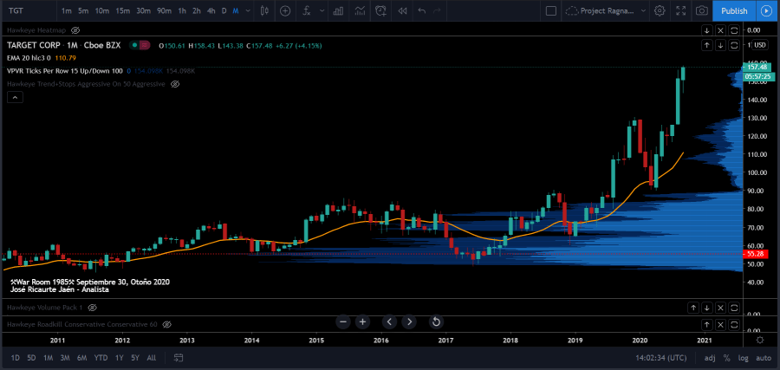Open chart settings gear icon

[x=660, y=10]
